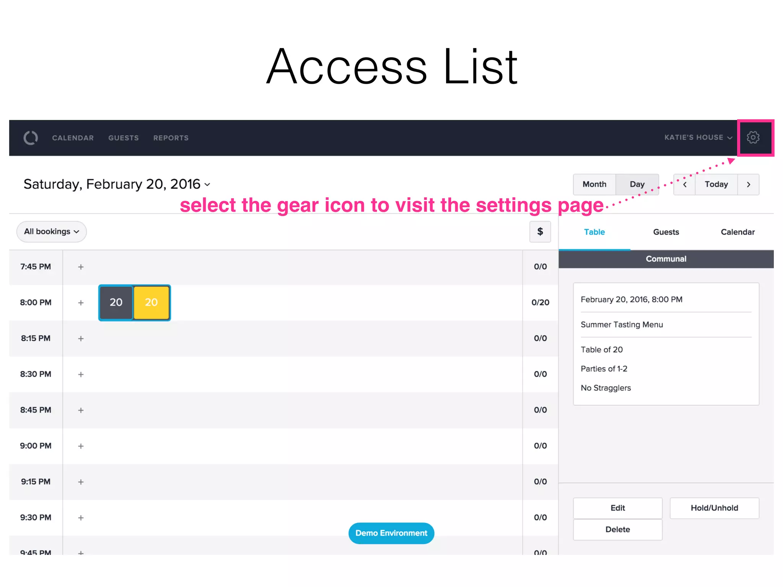Switch to Day view

tap(637, 185)
